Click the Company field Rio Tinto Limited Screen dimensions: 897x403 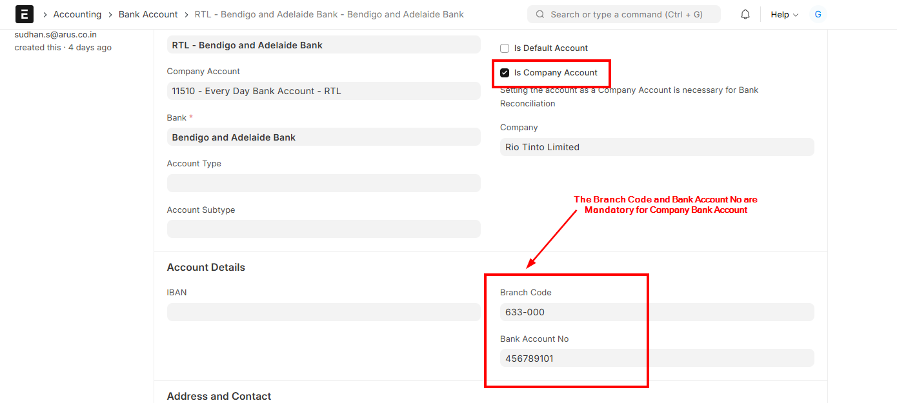click(656, 147)
